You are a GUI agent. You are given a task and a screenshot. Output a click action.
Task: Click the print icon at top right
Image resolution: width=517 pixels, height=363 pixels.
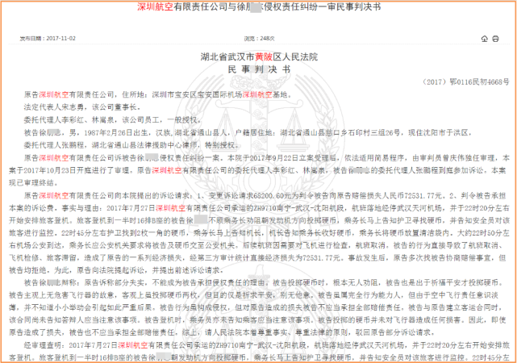click(x=495, y=39)
